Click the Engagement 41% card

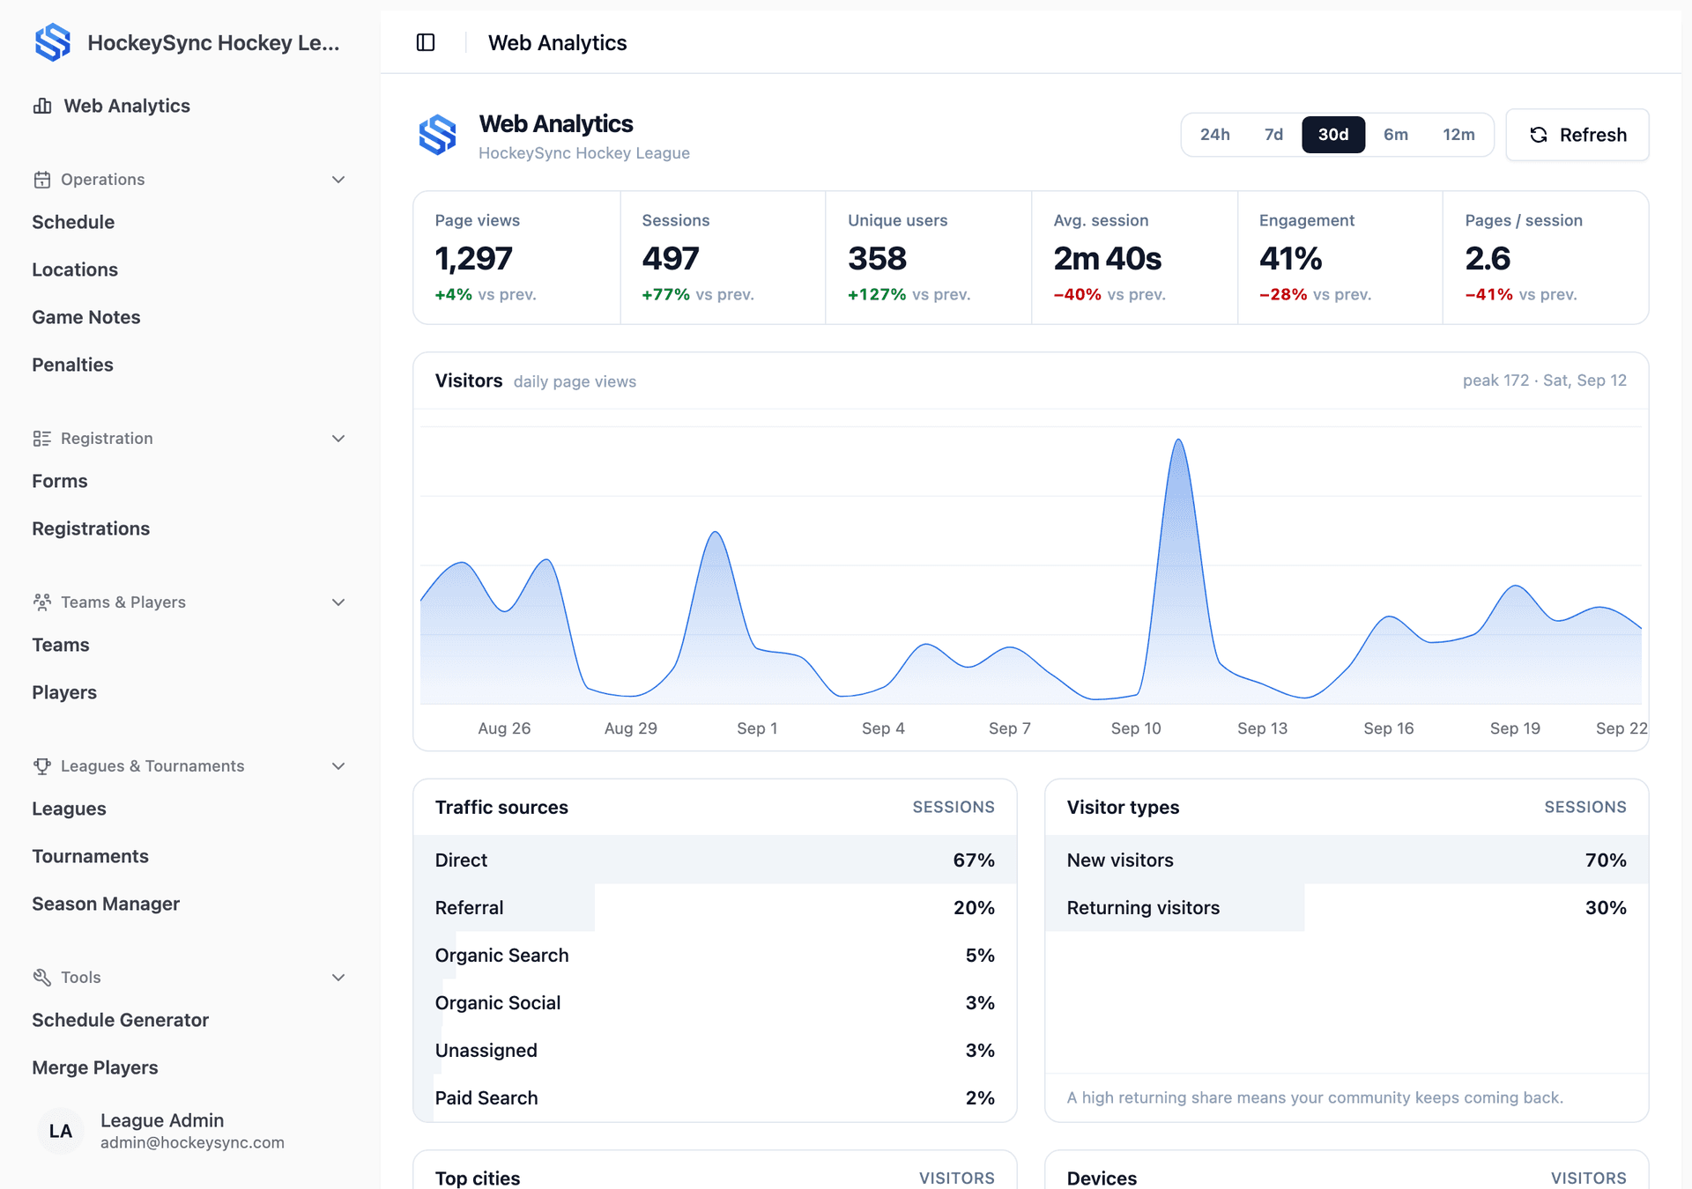pyautogui.click(x=1339, y=257)
